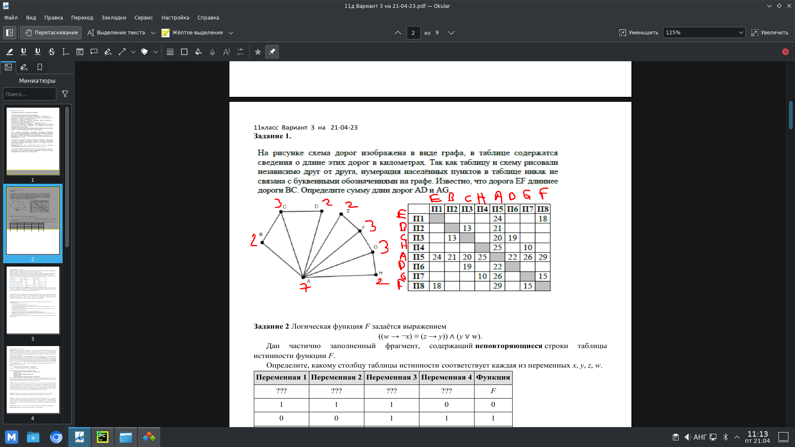
Task: Choose the squiggly underline tool
Action: coord(38,52)
